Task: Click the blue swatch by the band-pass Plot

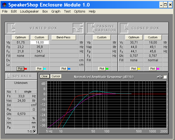Action: 69,69
